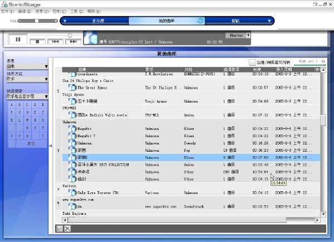
Task: Click the vertical scrollbar up arrow
Action: click(x=323, y=70)
